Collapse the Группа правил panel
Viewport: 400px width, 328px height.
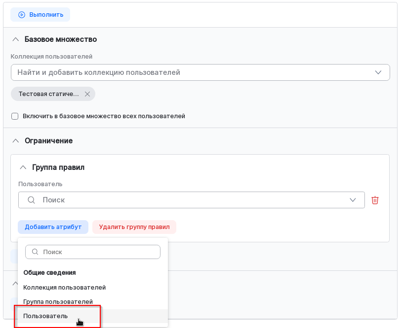point(23,167)
